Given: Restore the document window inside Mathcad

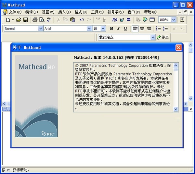Looking at the screenshot, I should (x=185, y=12).
